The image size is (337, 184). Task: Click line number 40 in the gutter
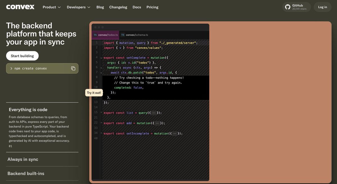[96, 138]
